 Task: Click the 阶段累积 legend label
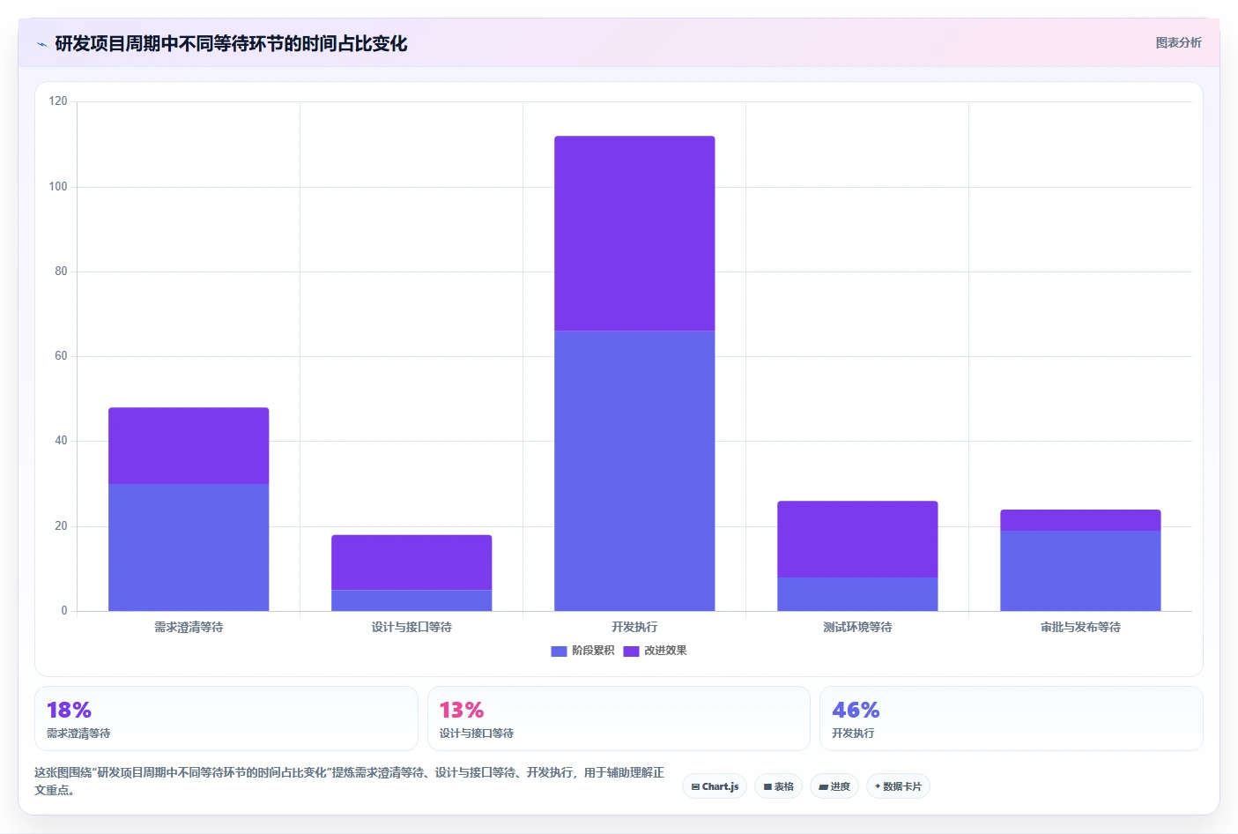[593, 651]
